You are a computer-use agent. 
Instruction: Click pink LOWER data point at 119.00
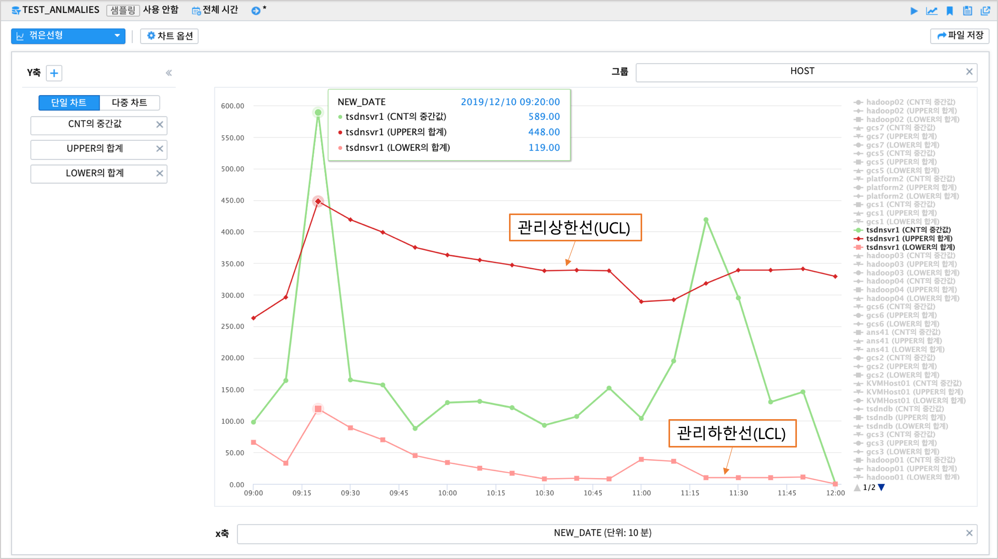[318, 409]
